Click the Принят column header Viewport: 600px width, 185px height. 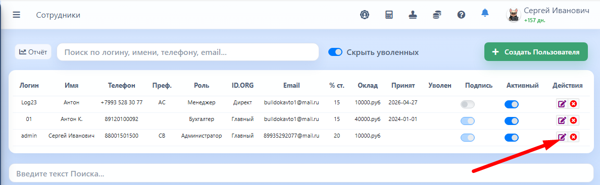[x=403, y=86]
